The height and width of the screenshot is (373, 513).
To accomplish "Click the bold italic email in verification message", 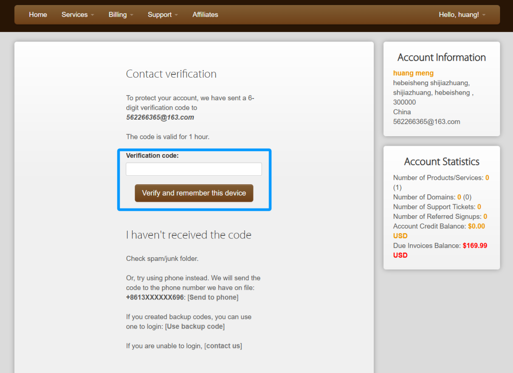I will click(160, 117).
